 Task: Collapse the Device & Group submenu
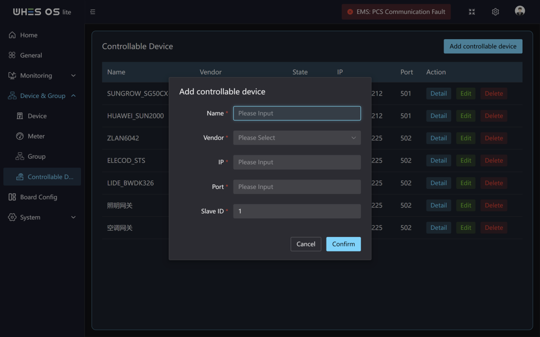pos(73,96)
